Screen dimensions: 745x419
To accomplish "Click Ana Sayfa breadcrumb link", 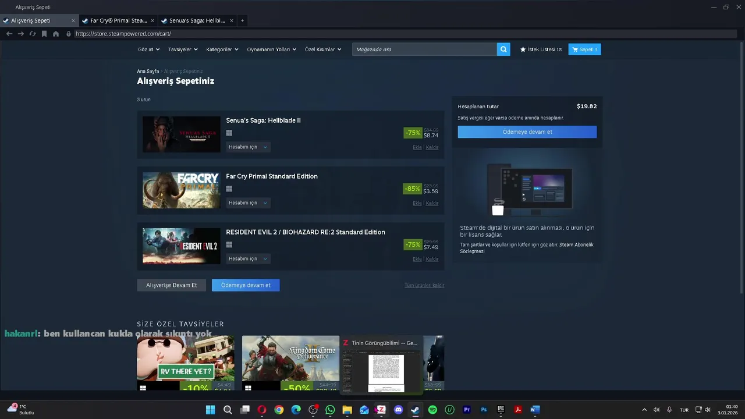I will [x=148, y=72].
